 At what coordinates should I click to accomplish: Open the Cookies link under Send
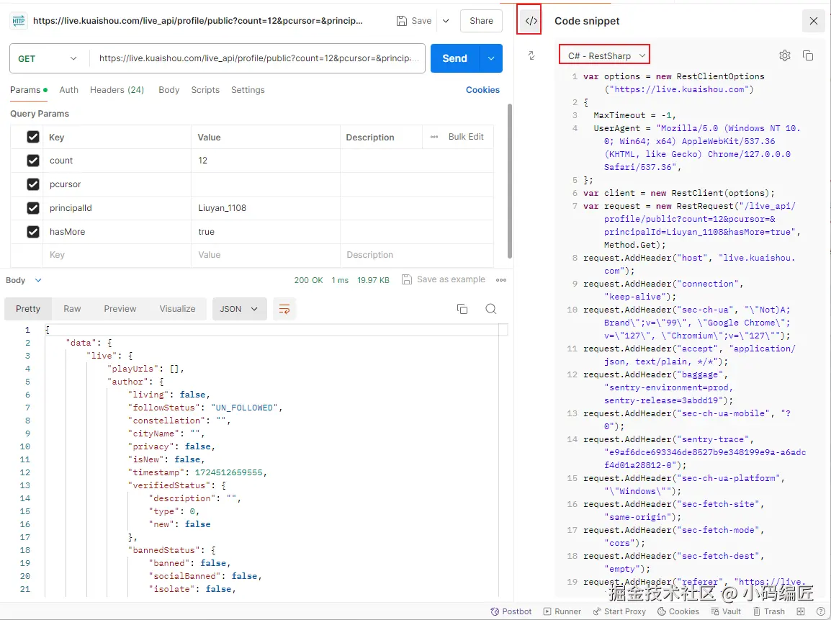point(482,90)
